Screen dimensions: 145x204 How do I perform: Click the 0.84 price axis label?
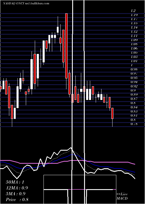(134, 107)
